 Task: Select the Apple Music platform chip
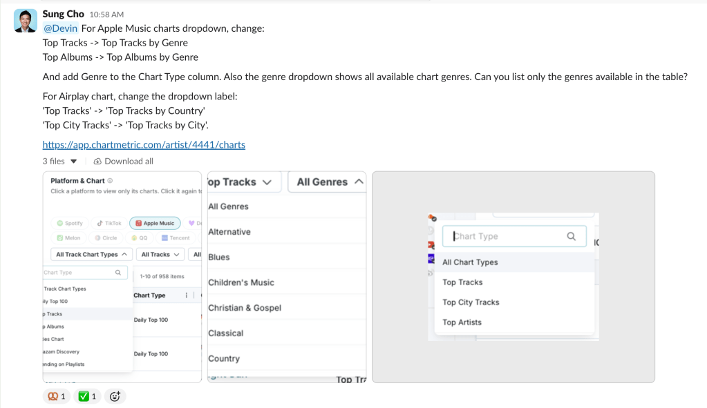pos(155,224)
